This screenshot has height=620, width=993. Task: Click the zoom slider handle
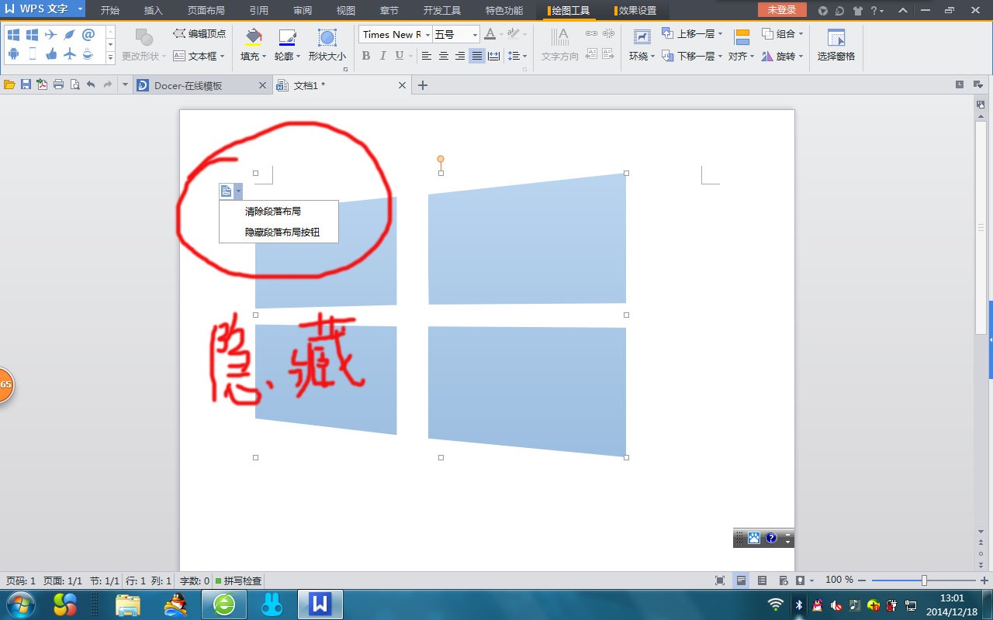(x=924, y=580)
